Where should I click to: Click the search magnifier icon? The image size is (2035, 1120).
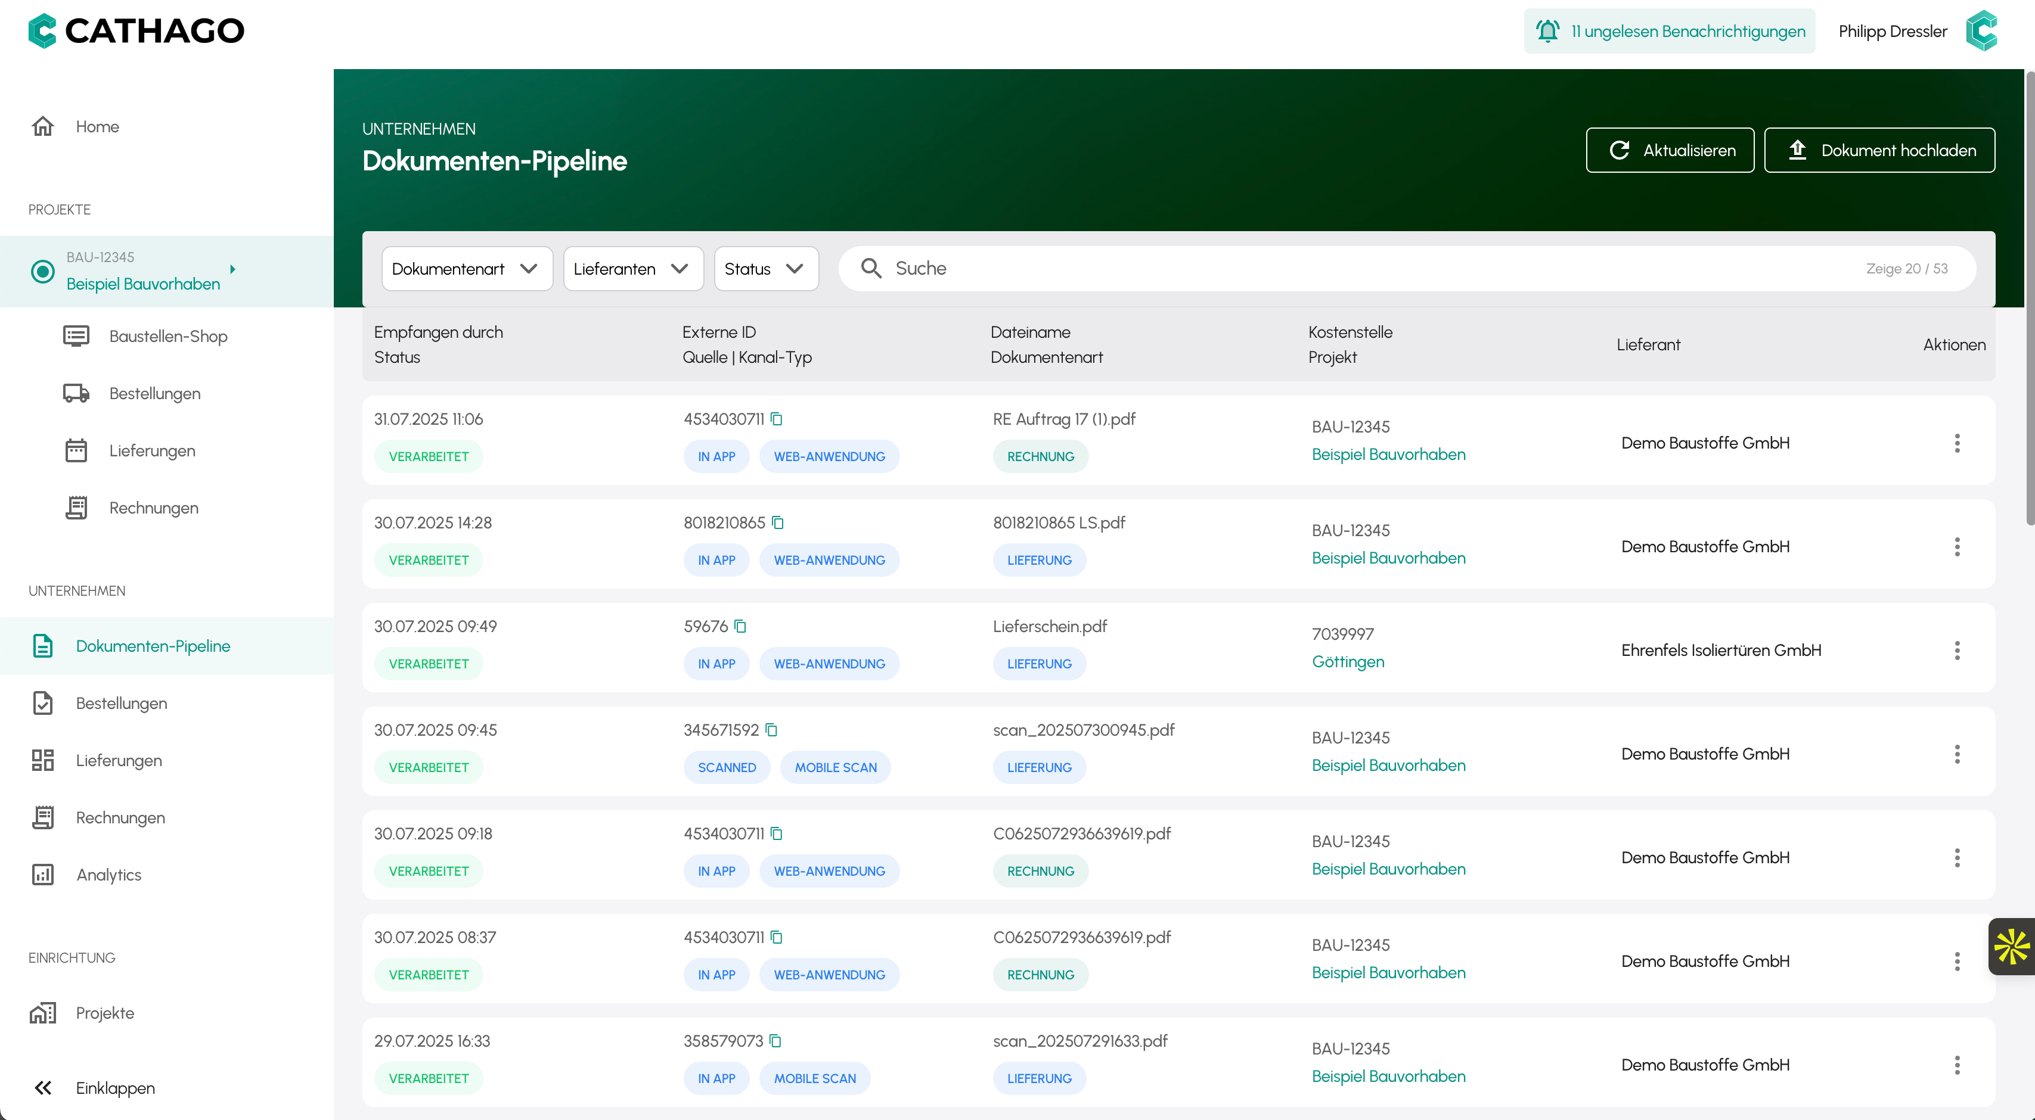click(870, 268)
